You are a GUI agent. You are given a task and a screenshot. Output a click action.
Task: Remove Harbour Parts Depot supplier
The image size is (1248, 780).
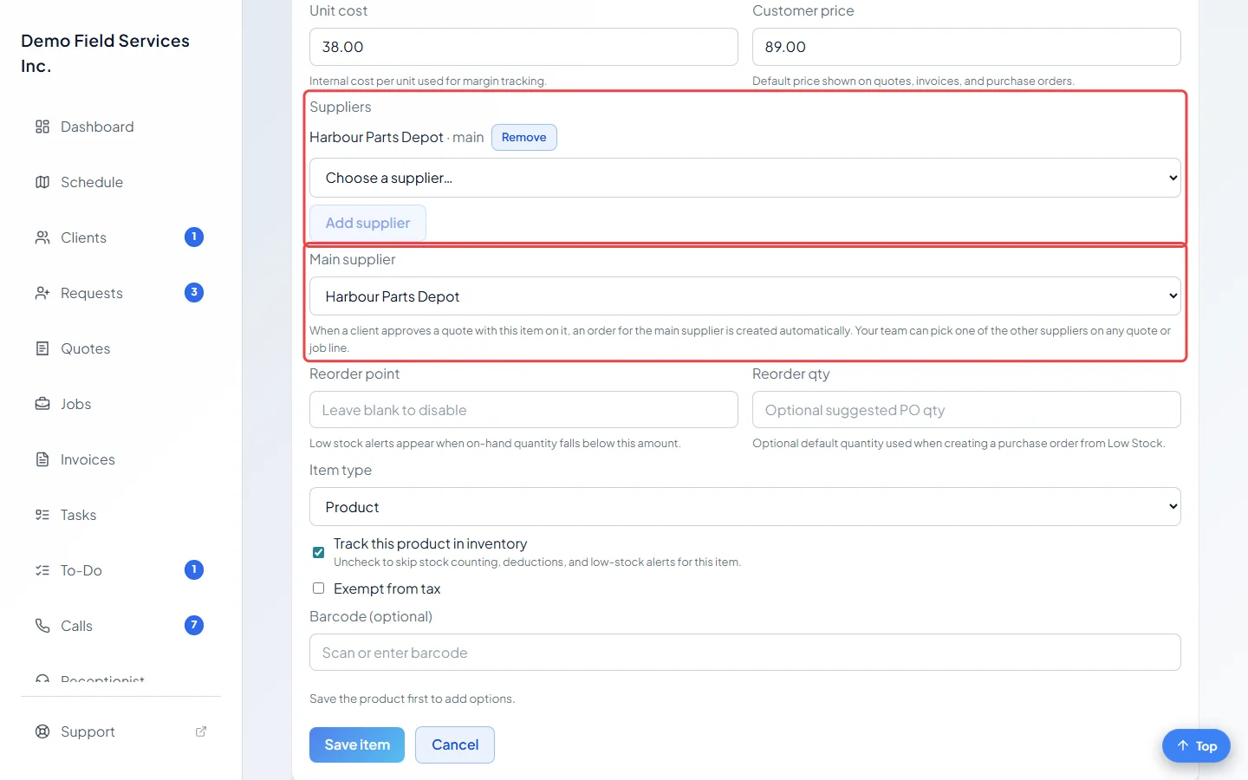click(x=524, y=138)
